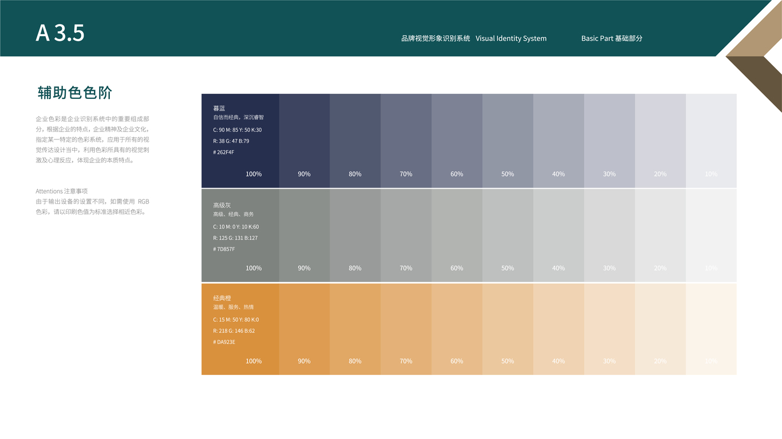Click the 暮蓝 100% navy swatch

point(240,141)
